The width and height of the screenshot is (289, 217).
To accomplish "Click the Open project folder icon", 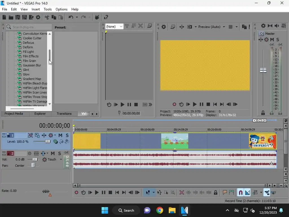I will [11, 17].
